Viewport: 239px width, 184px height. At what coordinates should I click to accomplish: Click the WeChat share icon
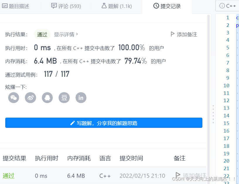click(13, 98)
